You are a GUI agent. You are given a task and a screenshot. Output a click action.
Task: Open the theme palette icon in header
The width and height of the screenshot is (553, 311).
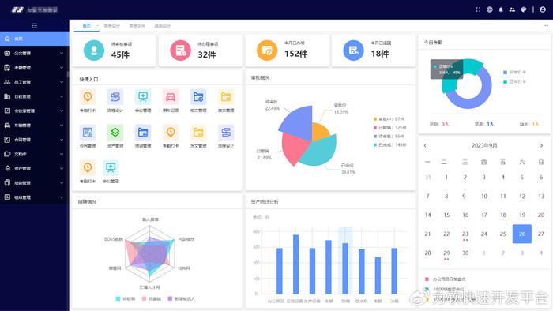point(524,9)
